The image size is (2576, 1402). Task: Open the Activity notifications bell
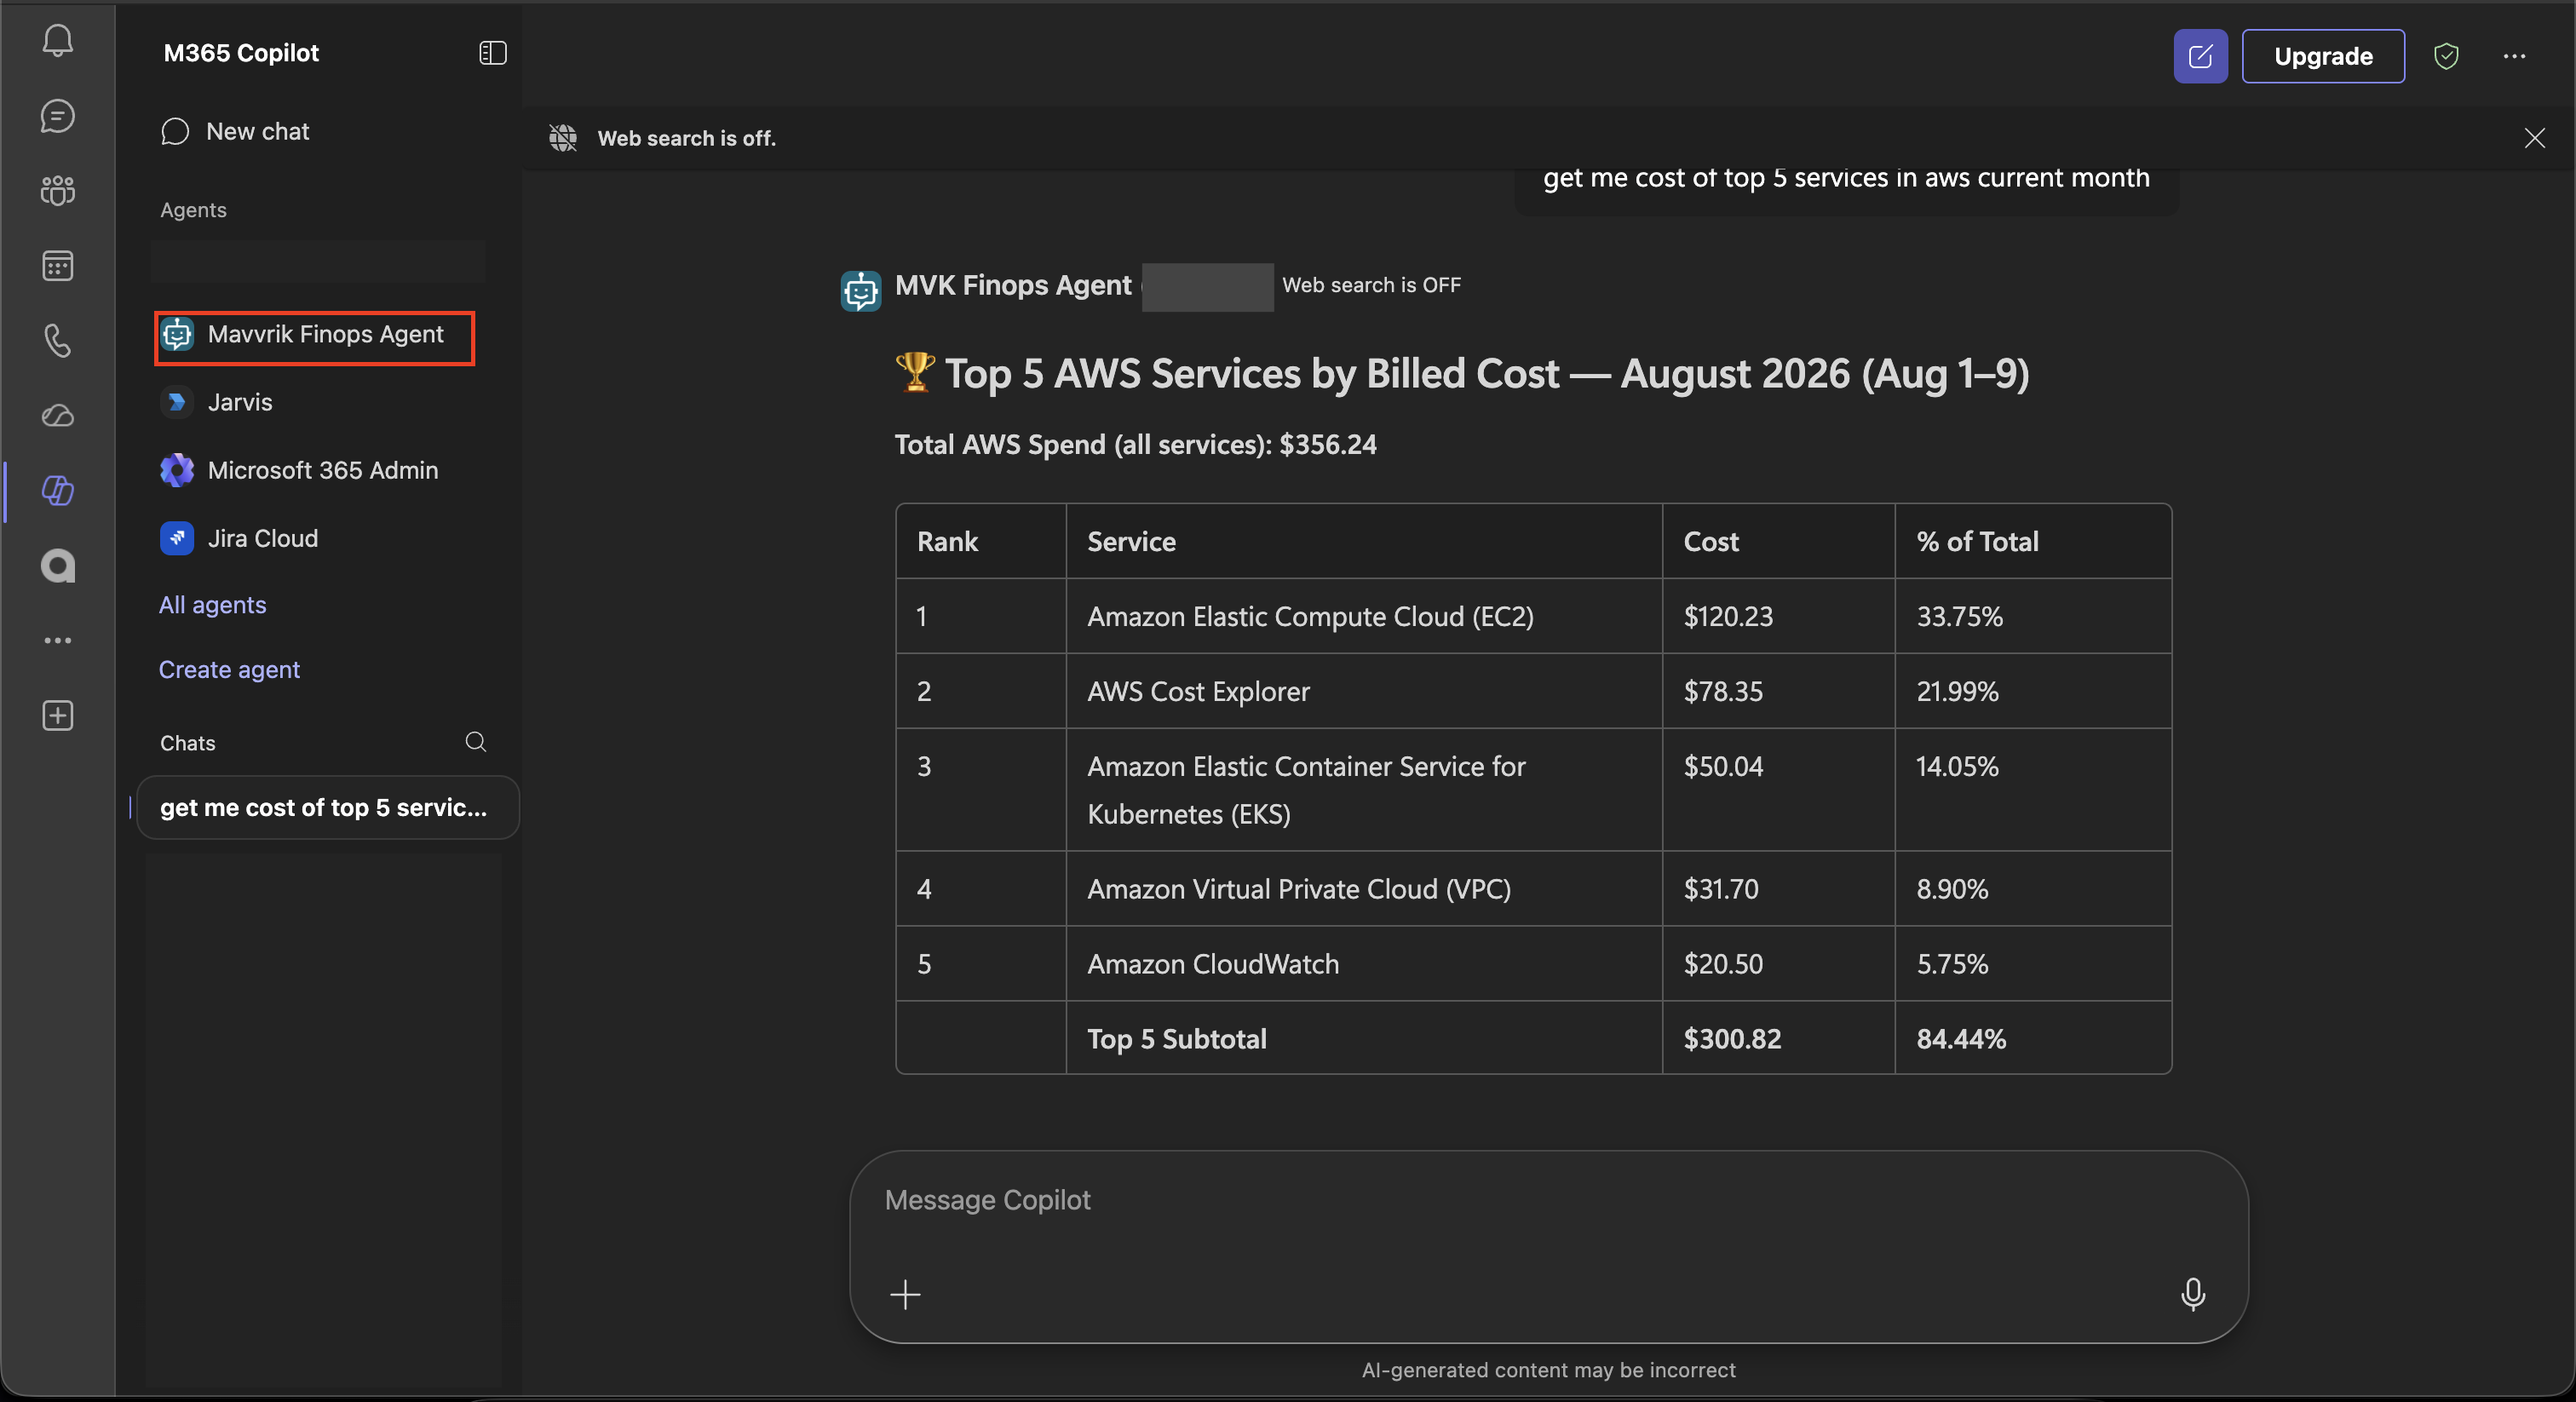[58, 40]
